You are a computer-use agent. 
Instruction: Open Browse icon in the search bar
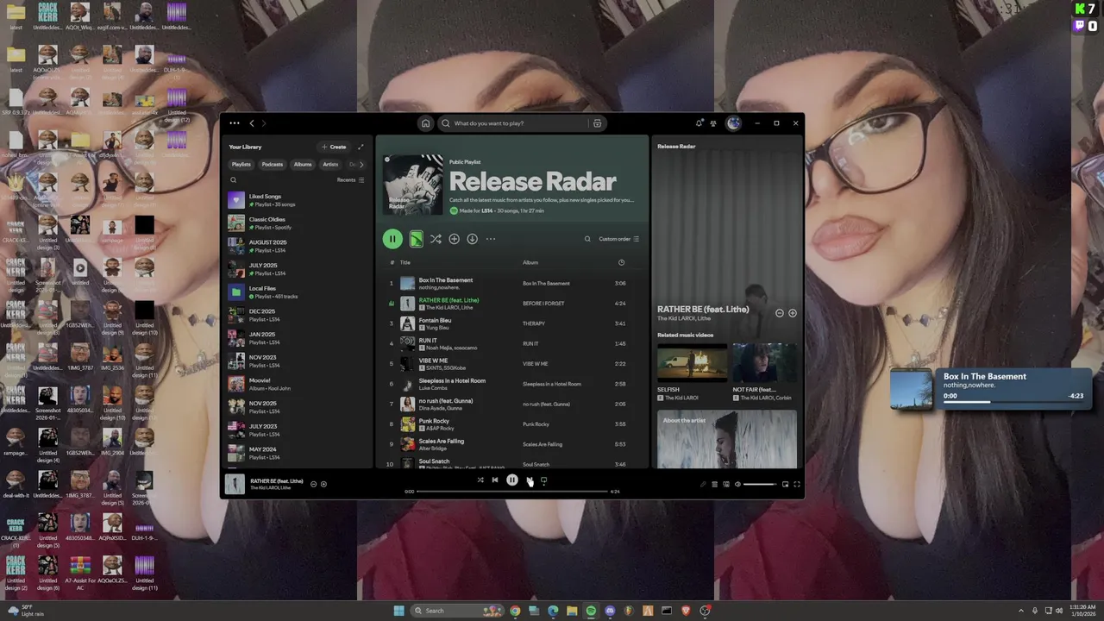[597, 123]
